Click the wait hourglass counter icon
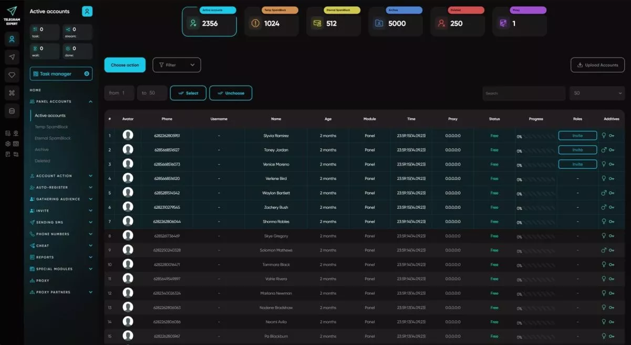Image resolution: width=631 pixels, height=345 pixels. click(x=35, y=48)
